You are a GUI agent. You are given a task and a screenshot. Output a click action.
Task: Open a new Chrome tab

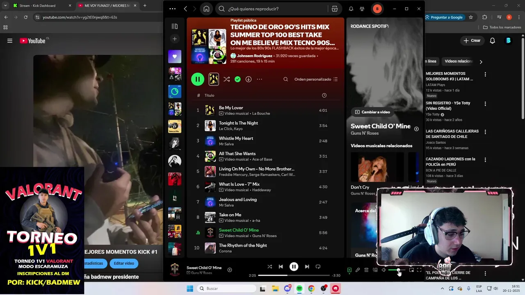pos(145,6)
